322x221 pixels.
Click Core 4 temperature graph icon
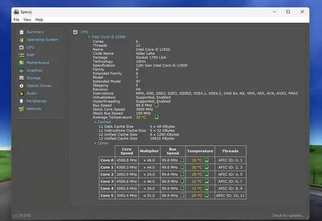(207, 188)
